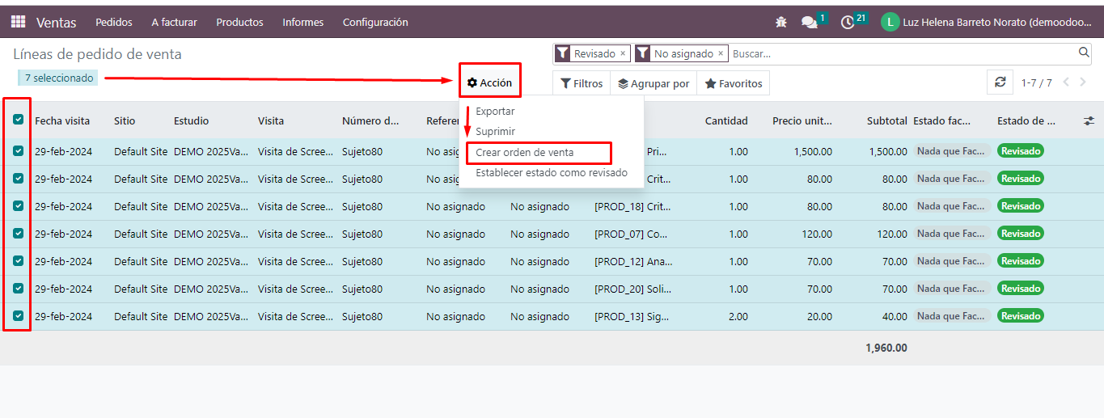Click inside the Buscar search field
The image size is (1104, 418).
point(898,53)
